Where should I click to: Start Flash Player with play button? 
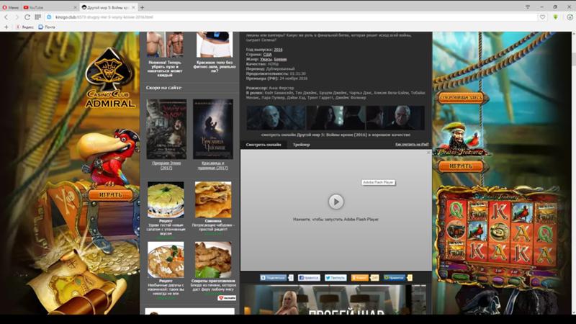pos(336,202)
